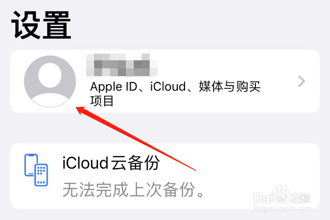Tap the 设置 page title
This screenshot has width=330, height=220.
[x=41, y=25]
